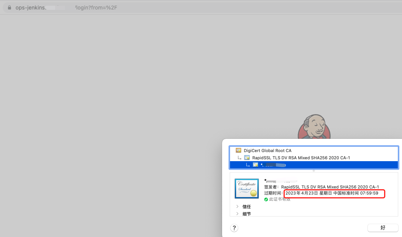Click the 细节 section label

click(x=247, y=214)
